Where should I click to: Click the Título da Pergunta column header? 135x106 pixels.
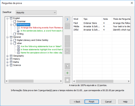tap(121, 19)
